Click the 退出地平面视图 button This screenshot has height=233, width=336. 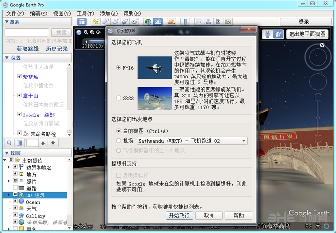pos(307,34)
